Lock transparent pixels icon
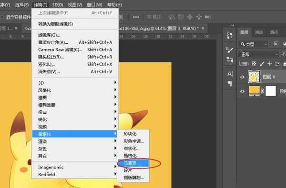This screenshot has width=286, height=188. pyautogui.click(x=254, y=64)
